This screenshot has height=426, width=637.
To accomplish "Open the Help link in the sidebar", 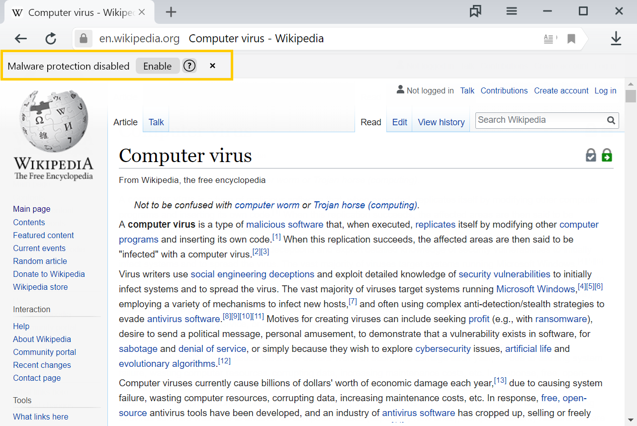I will pos(21,326).
